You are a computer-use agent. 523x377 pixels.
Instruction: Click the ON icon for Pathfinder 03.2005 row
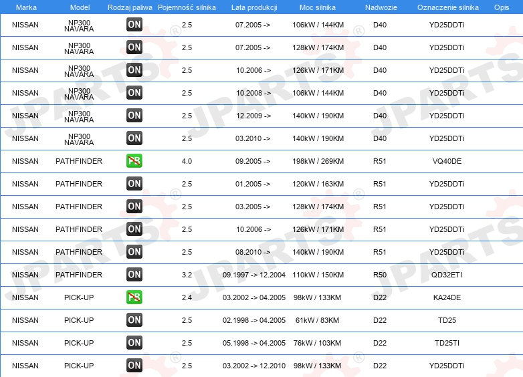(134, 206)
